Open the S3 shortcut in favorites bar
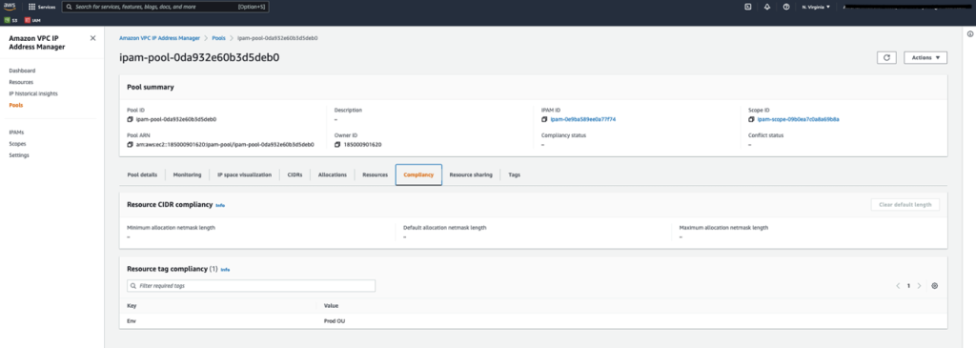The height and width of the screenshot is (348, 976). click(10, 20)
